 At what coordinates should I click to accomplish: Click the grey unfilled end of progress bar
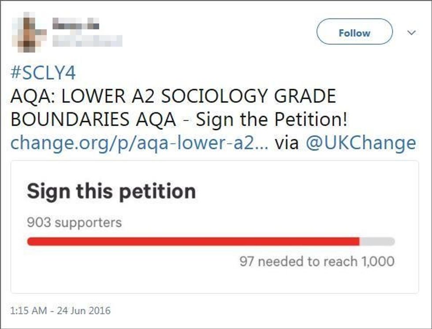tap(377, 242)
